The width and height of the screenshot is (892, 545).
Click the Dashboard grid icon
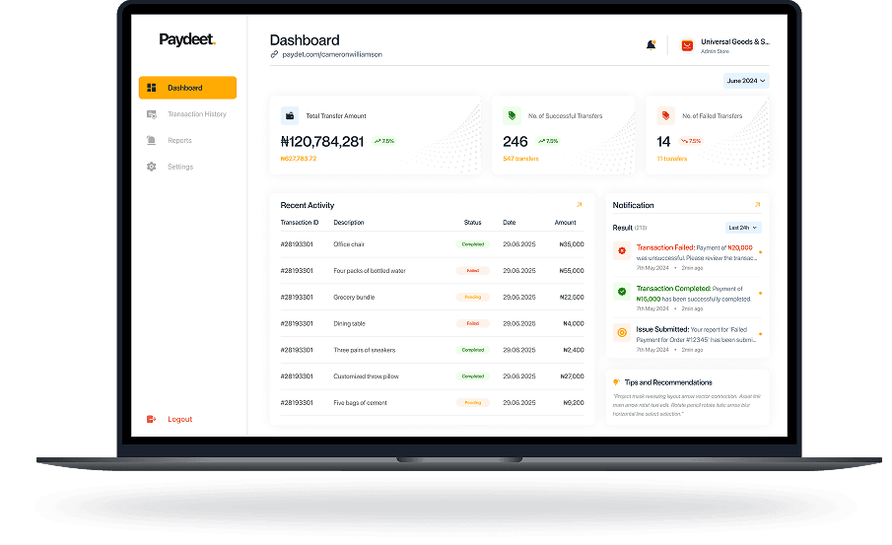[x=152, y=88]
